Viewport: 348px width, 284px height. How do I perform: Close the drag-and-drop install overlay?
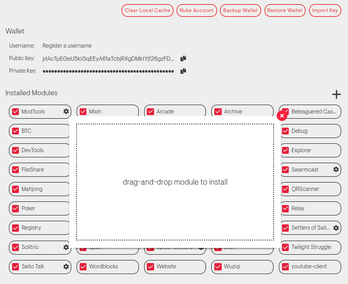[x=282, y=116]
